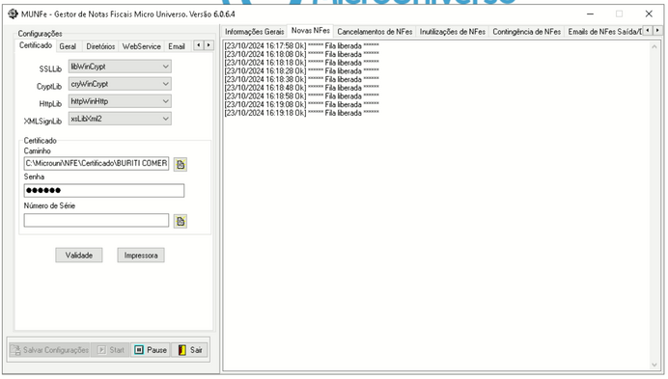The height and width of the screenshot is (379, 668).
Task: Switch to the WebService tab
Action: tap(142, 46)
